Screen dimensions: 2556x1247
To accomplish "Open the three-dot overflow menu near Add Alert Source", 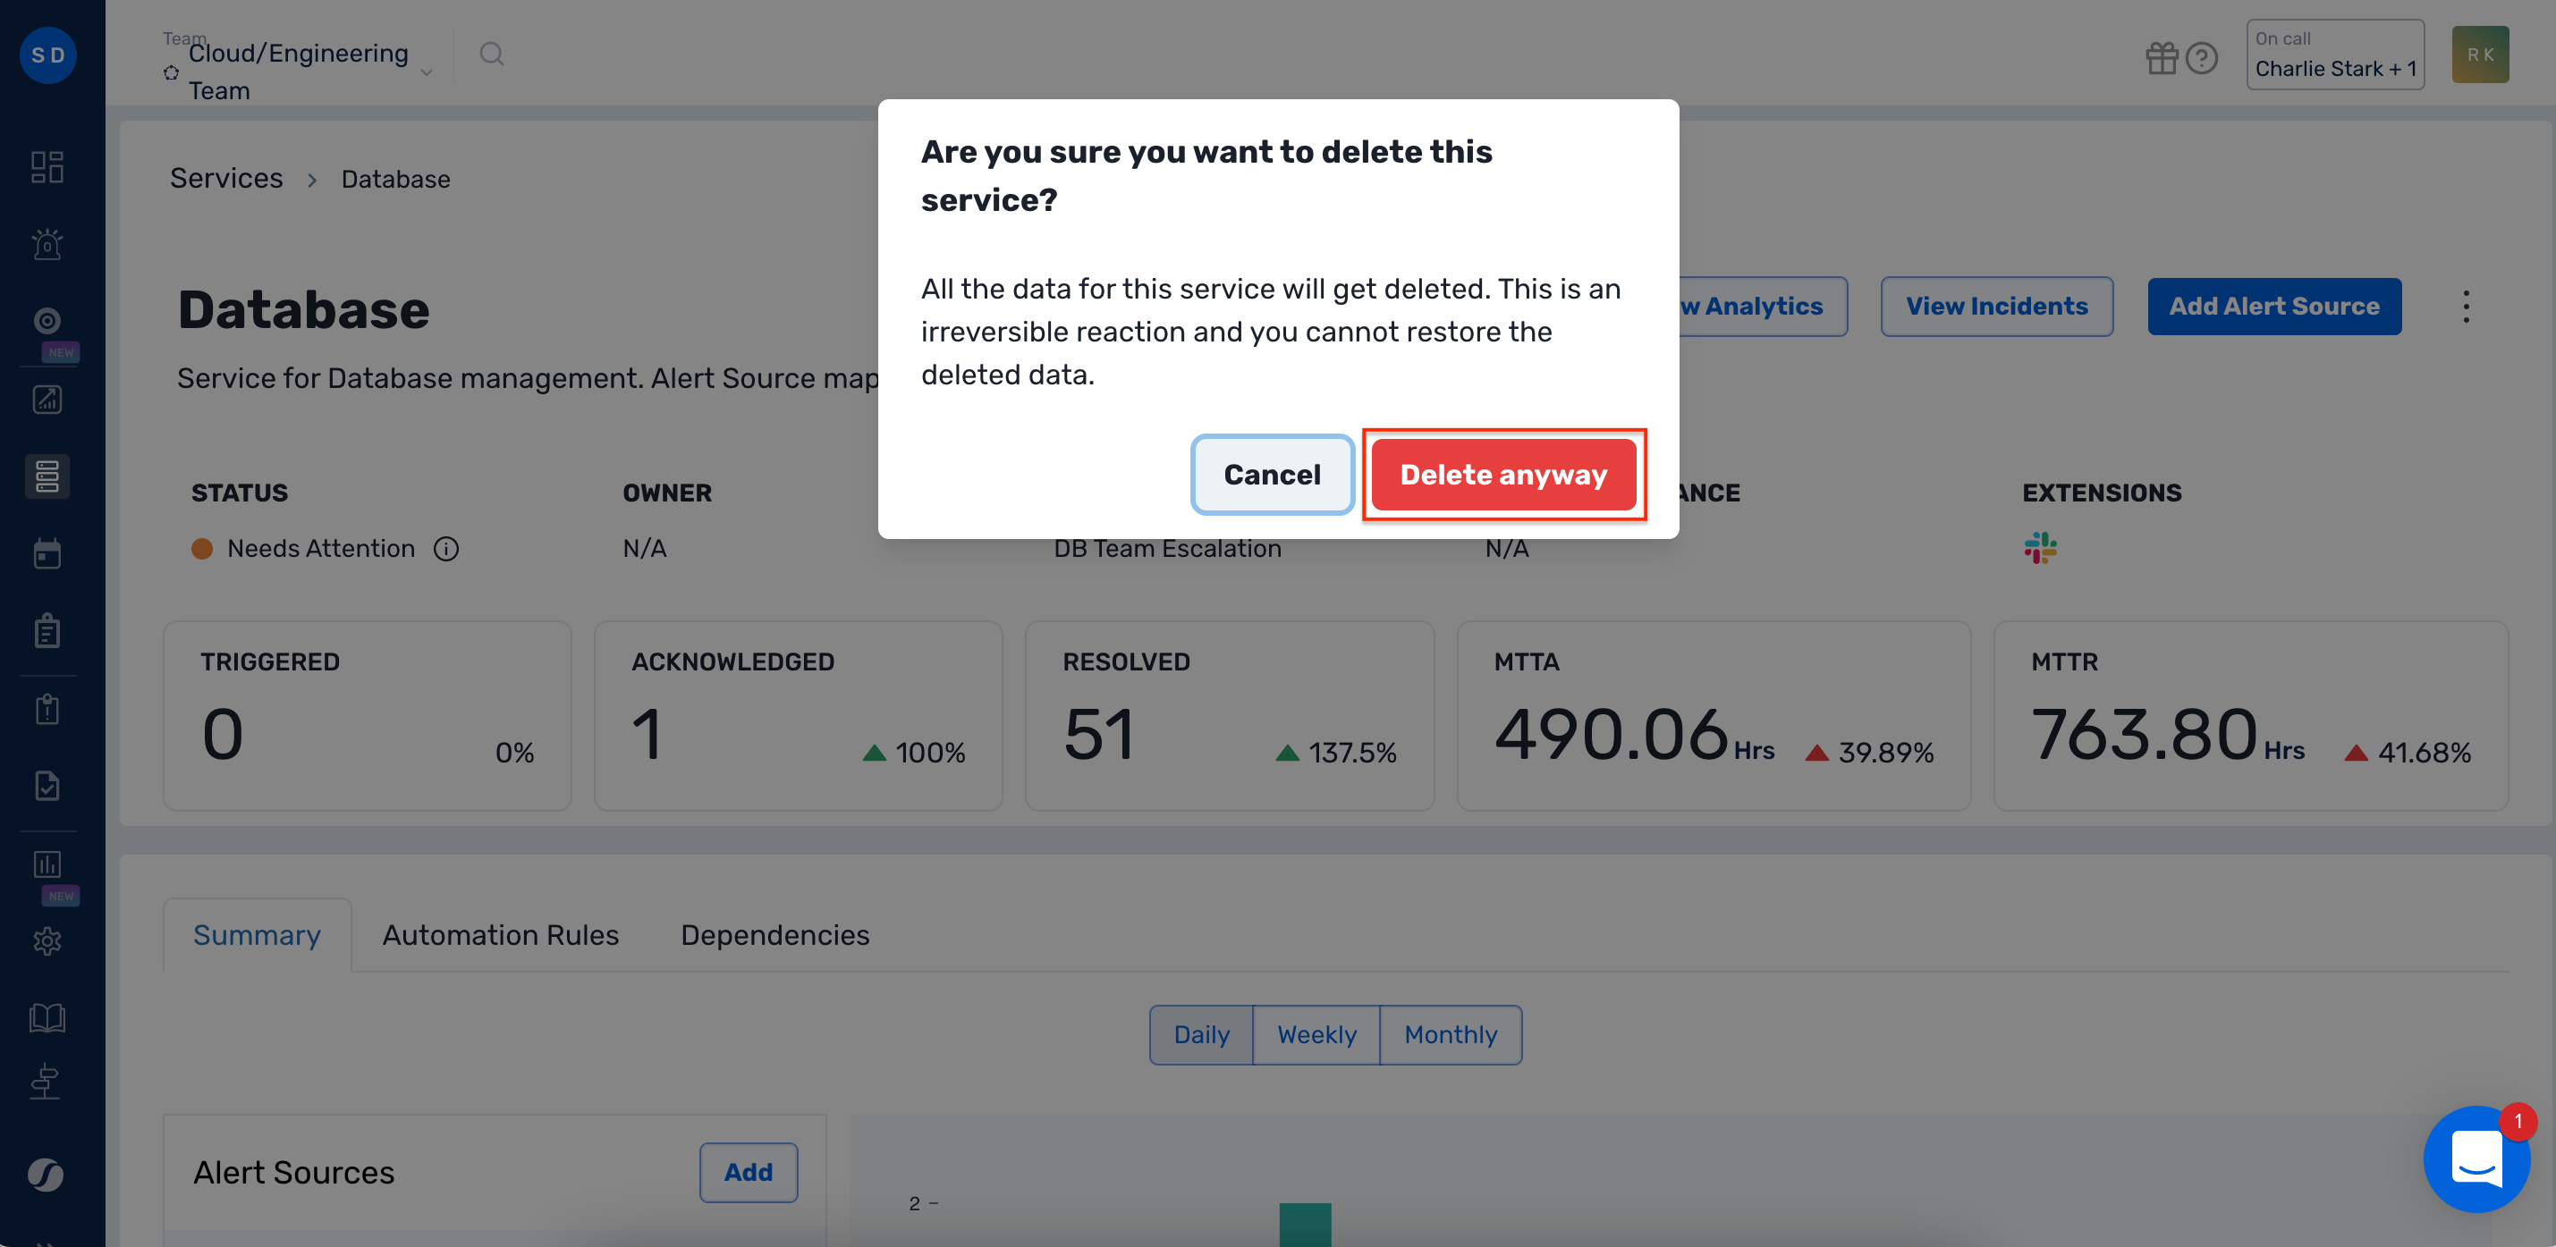I will (2465, 307).
